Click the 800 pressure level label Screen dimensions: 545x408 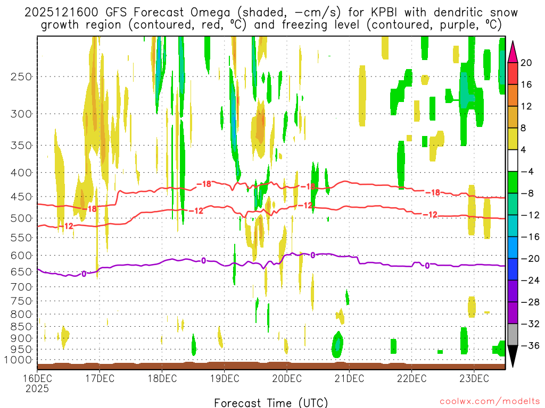pyautogui.click(x=21, y=314)
